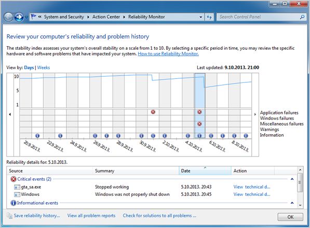Click the refresh button beside address bar
This screenshot has height=228, width=310.
pyautogui.click(x=209, y=17)
